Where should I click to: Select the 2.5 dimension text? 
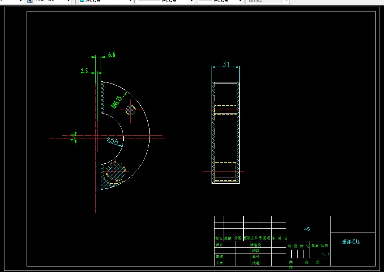[x=84, y=71]
